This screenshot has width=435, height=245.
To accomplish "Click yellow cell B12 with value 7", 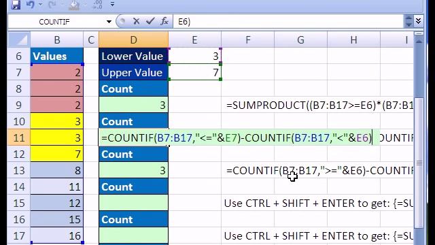I will click(57, 154).
